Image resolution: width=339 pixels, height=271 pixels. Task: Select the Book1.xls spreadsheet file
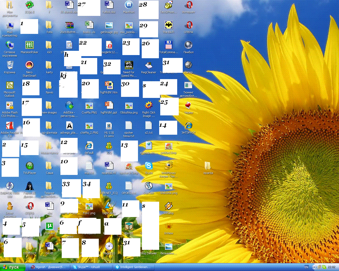89,25
